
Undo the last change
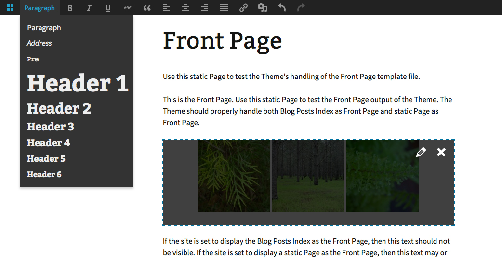(x=282, y=8)
